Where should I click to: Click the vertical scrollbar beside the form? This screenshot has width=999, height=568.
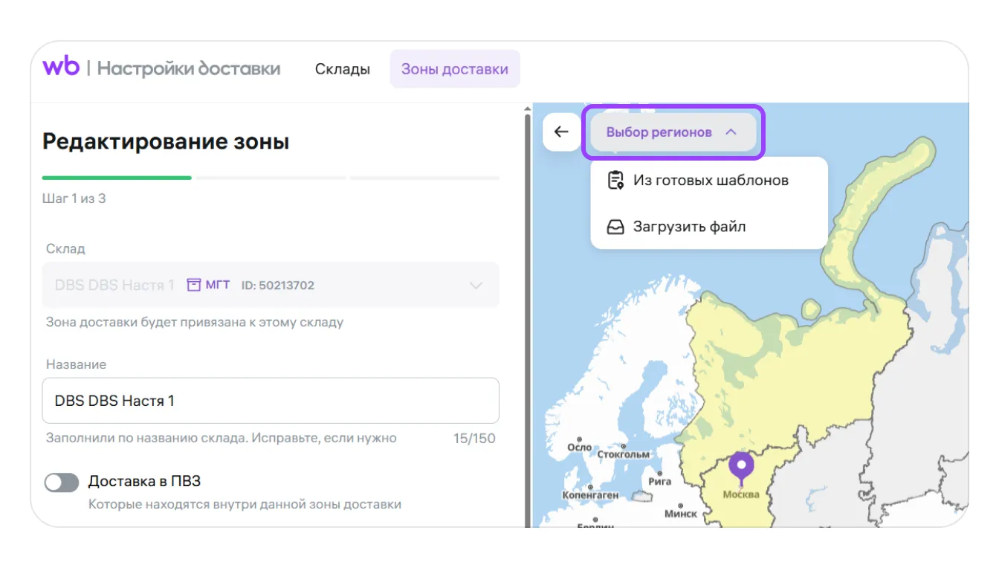528,320
